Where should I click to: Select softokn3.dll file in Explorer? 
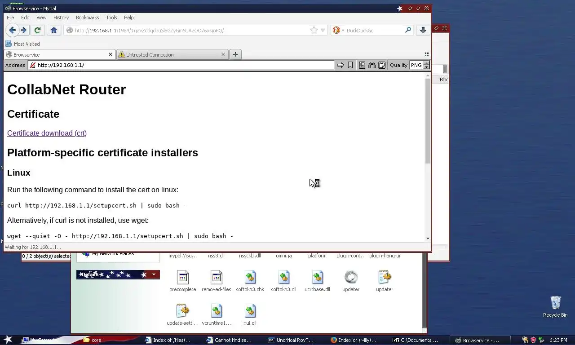point(283,281)
